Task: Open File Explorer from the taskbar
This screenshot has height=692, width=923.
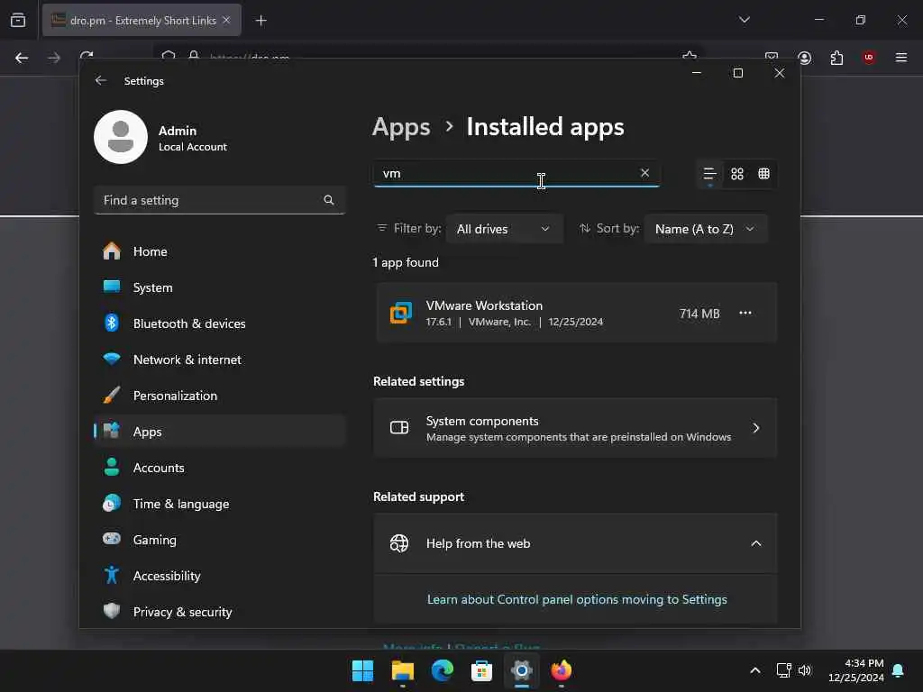Action: (403, 670)
